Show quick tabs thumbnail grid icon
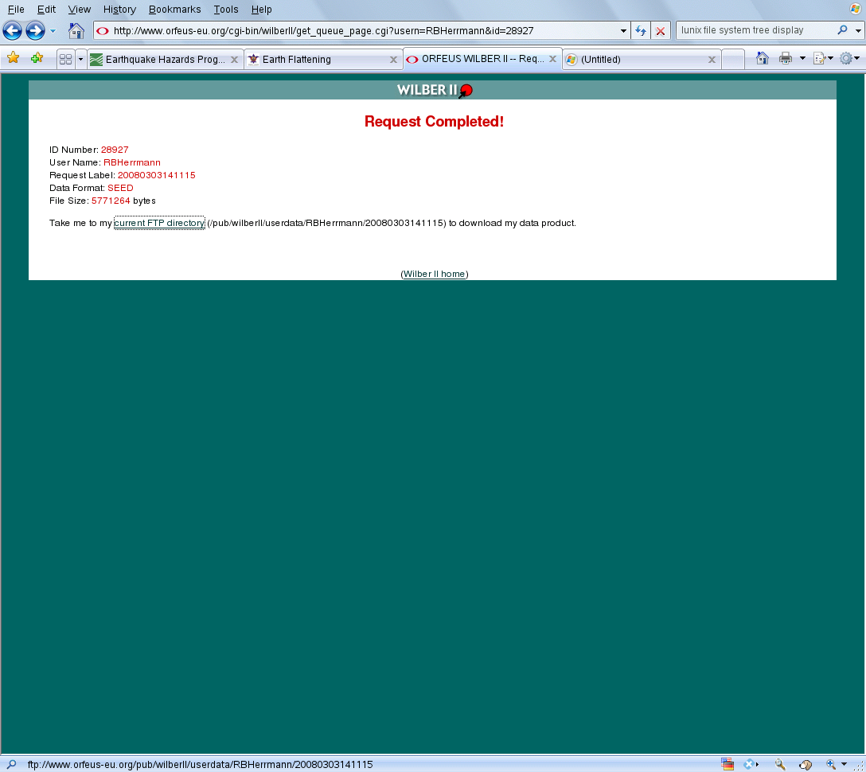The height and width of the screenshot is (772, 866). click(66, 59)
